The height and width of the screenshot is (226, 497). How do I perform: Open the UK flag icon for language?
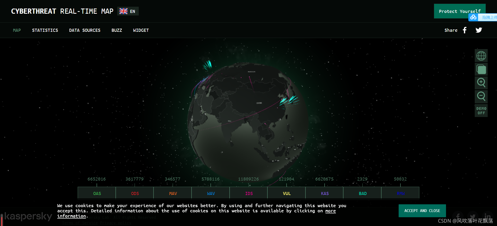point(123,11)
